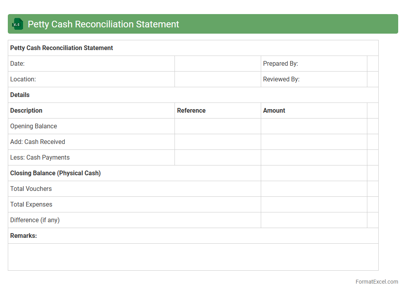Viewport: 406px width, 293px height.
Task: Click the FormatExcel.com link
Action: coord(376,282)
